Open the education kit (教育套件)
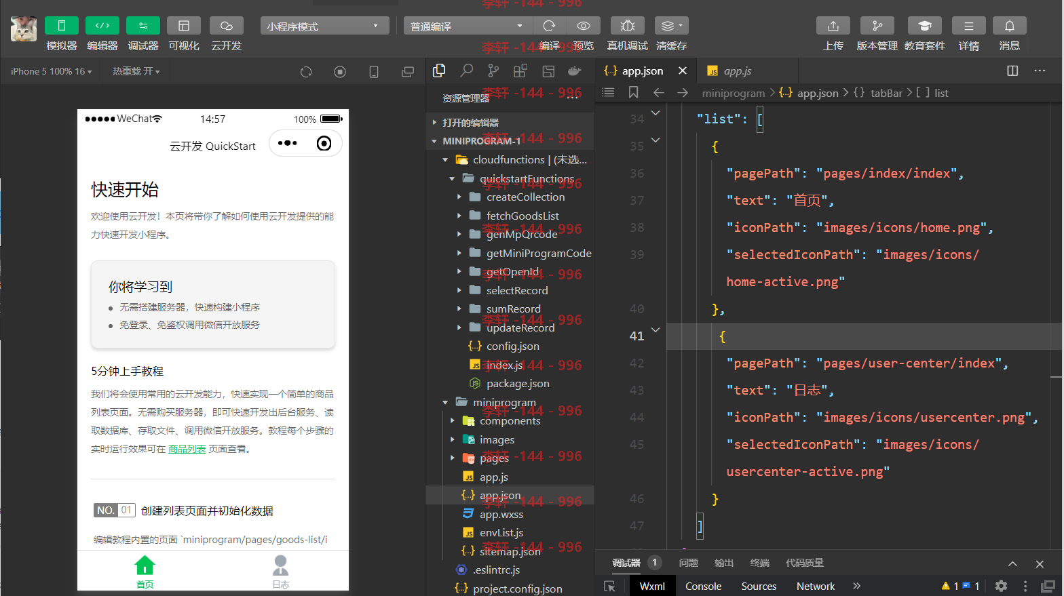 click(x=925, y=26)
